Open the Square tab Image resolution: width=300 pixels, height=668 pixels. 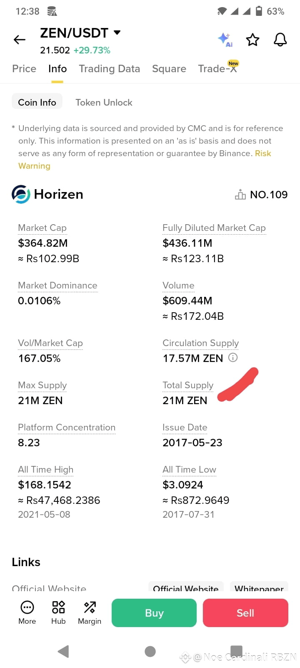click(169, 68)
